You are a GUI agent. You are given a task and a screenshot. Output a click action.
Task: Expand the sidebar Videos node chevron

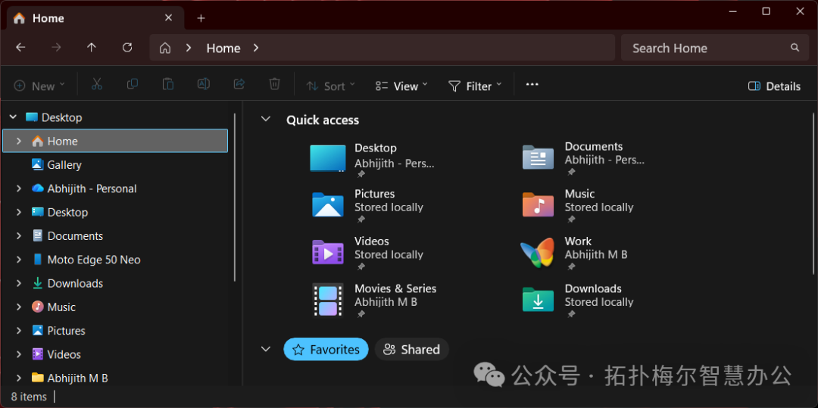[x=19, y=354]
